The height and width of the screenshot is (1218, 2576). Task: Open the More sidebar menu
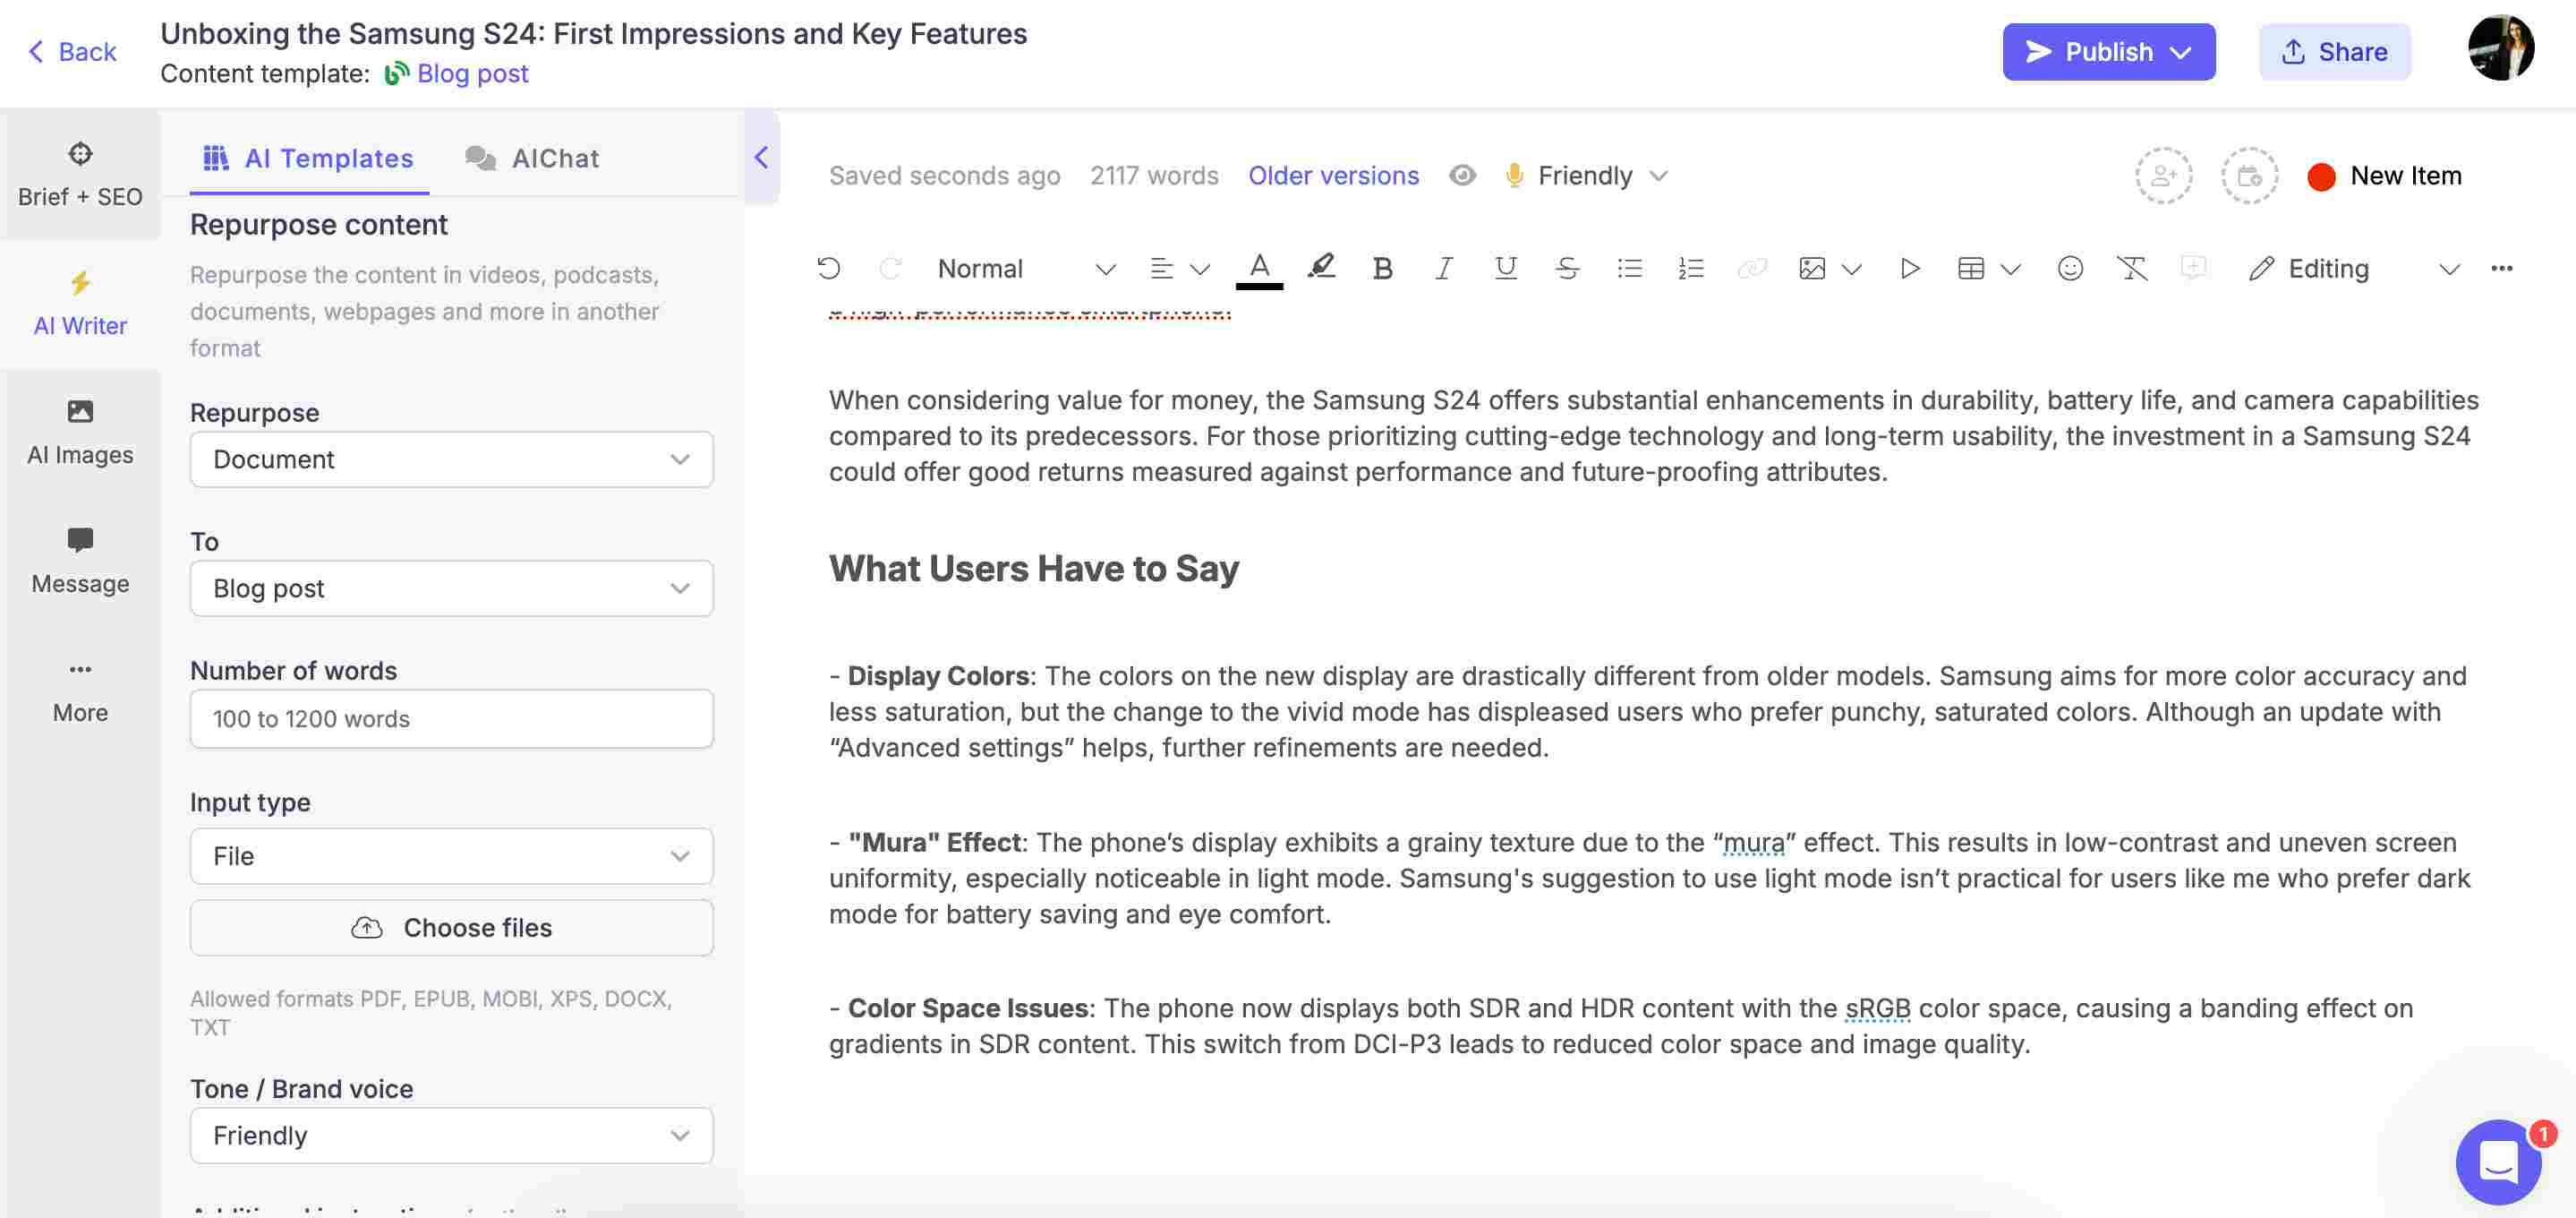coord(80,690)
